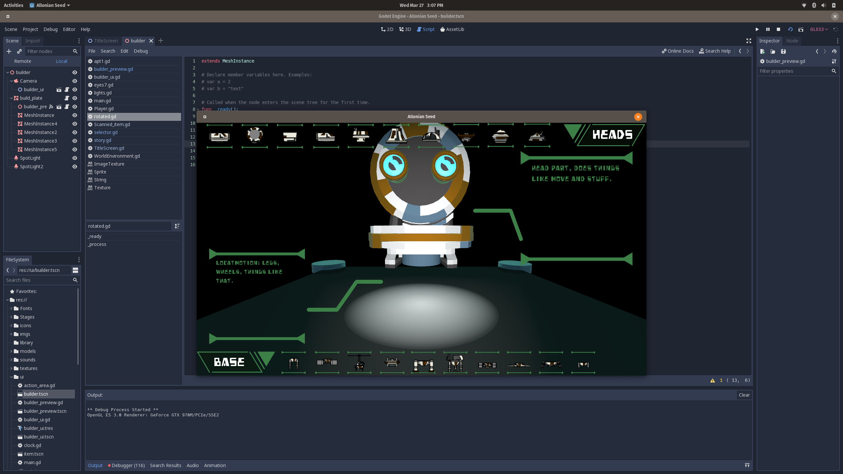The width and height of the screenshot is (843, 474).
Task: Toggle Camera node visibility
Action: click(x=75, y=81)
